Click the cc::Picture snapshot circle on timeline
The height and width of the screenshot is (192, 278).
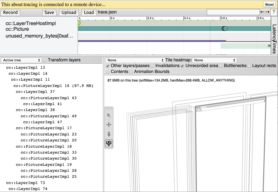tap(224, 28)
